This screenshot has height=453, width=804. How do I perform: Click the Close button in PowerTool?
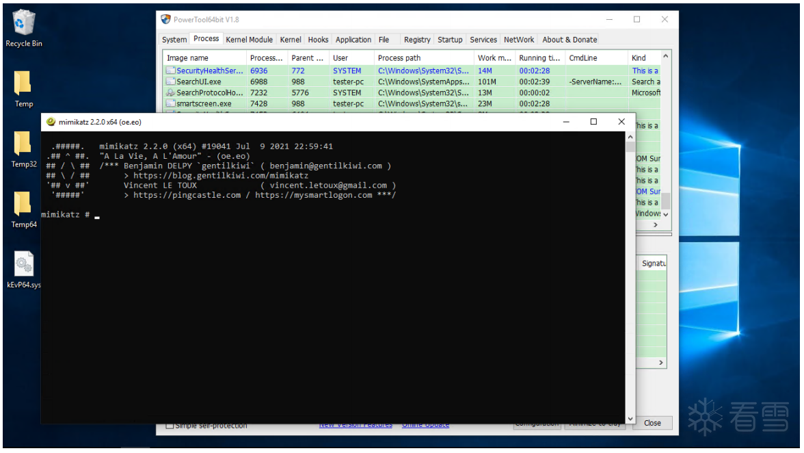click(652, 424)
